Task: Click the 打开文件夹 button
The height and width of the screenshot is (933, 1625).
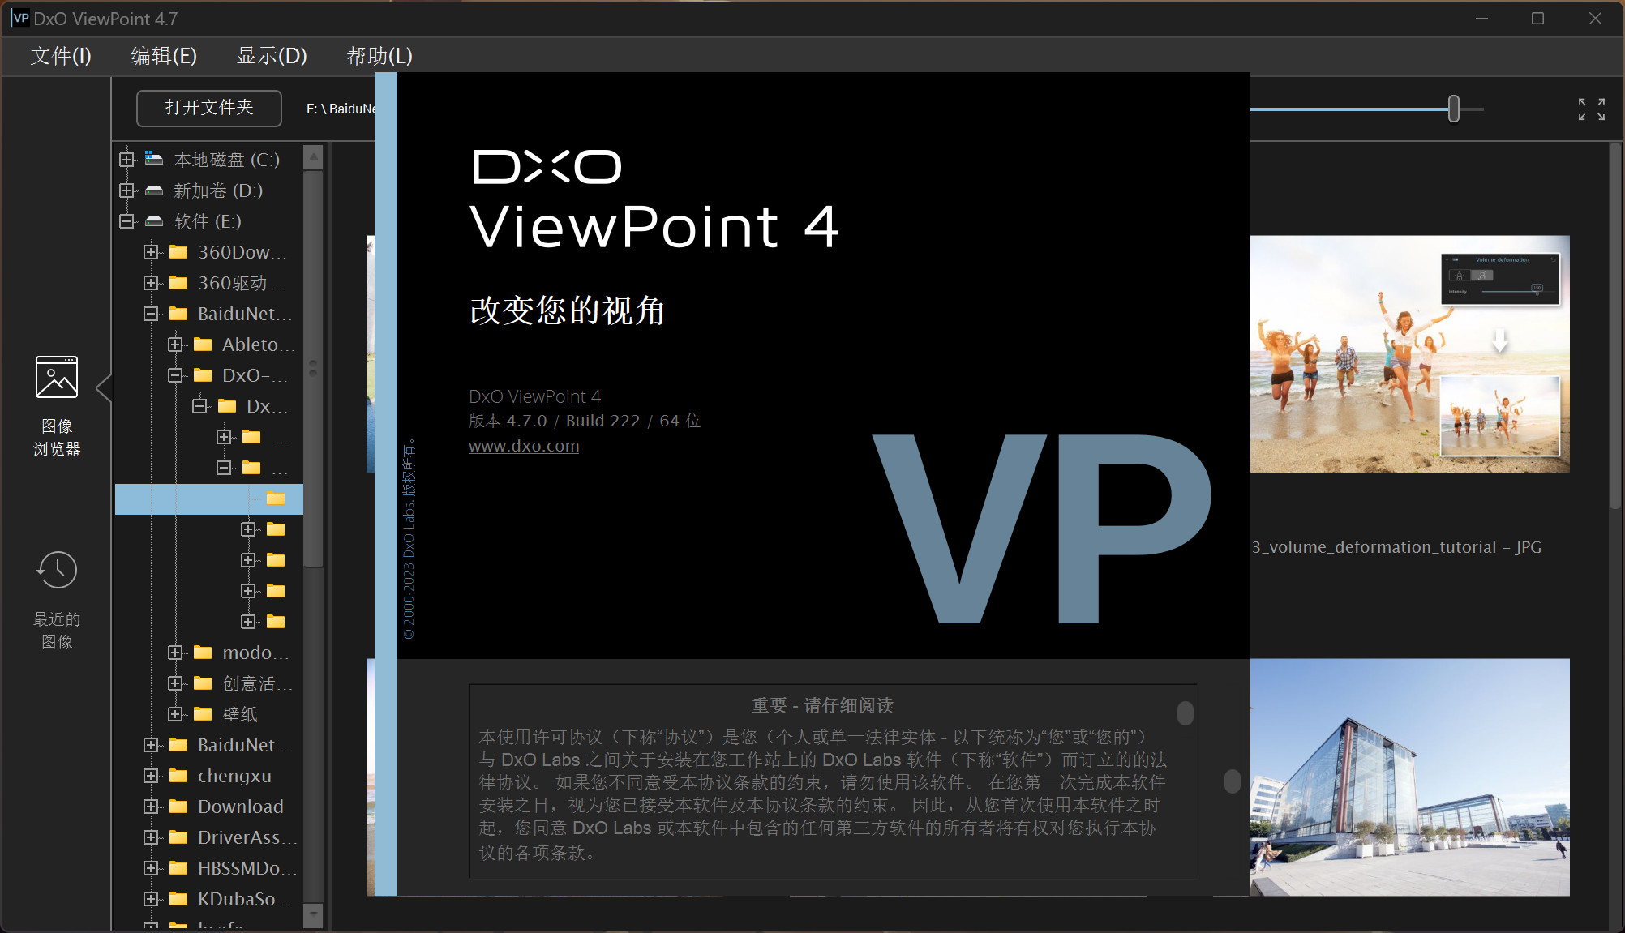Action: pyautogui.click(x=209, y=108)
